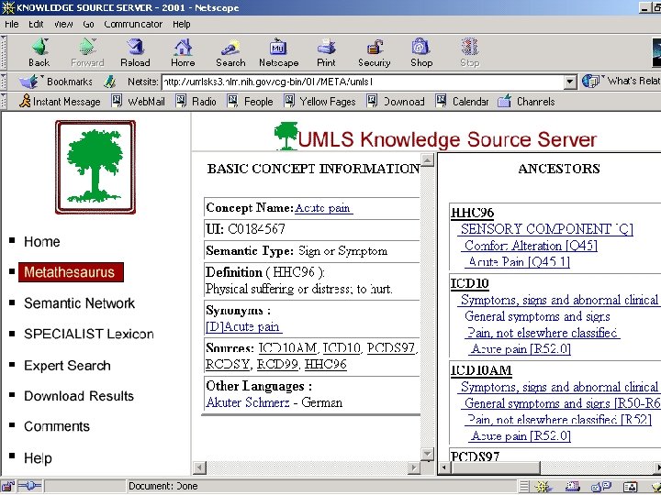The image size is (661, 495).
Task: Collapse the navigation toolbar grip handle
Action: point(4,52)
